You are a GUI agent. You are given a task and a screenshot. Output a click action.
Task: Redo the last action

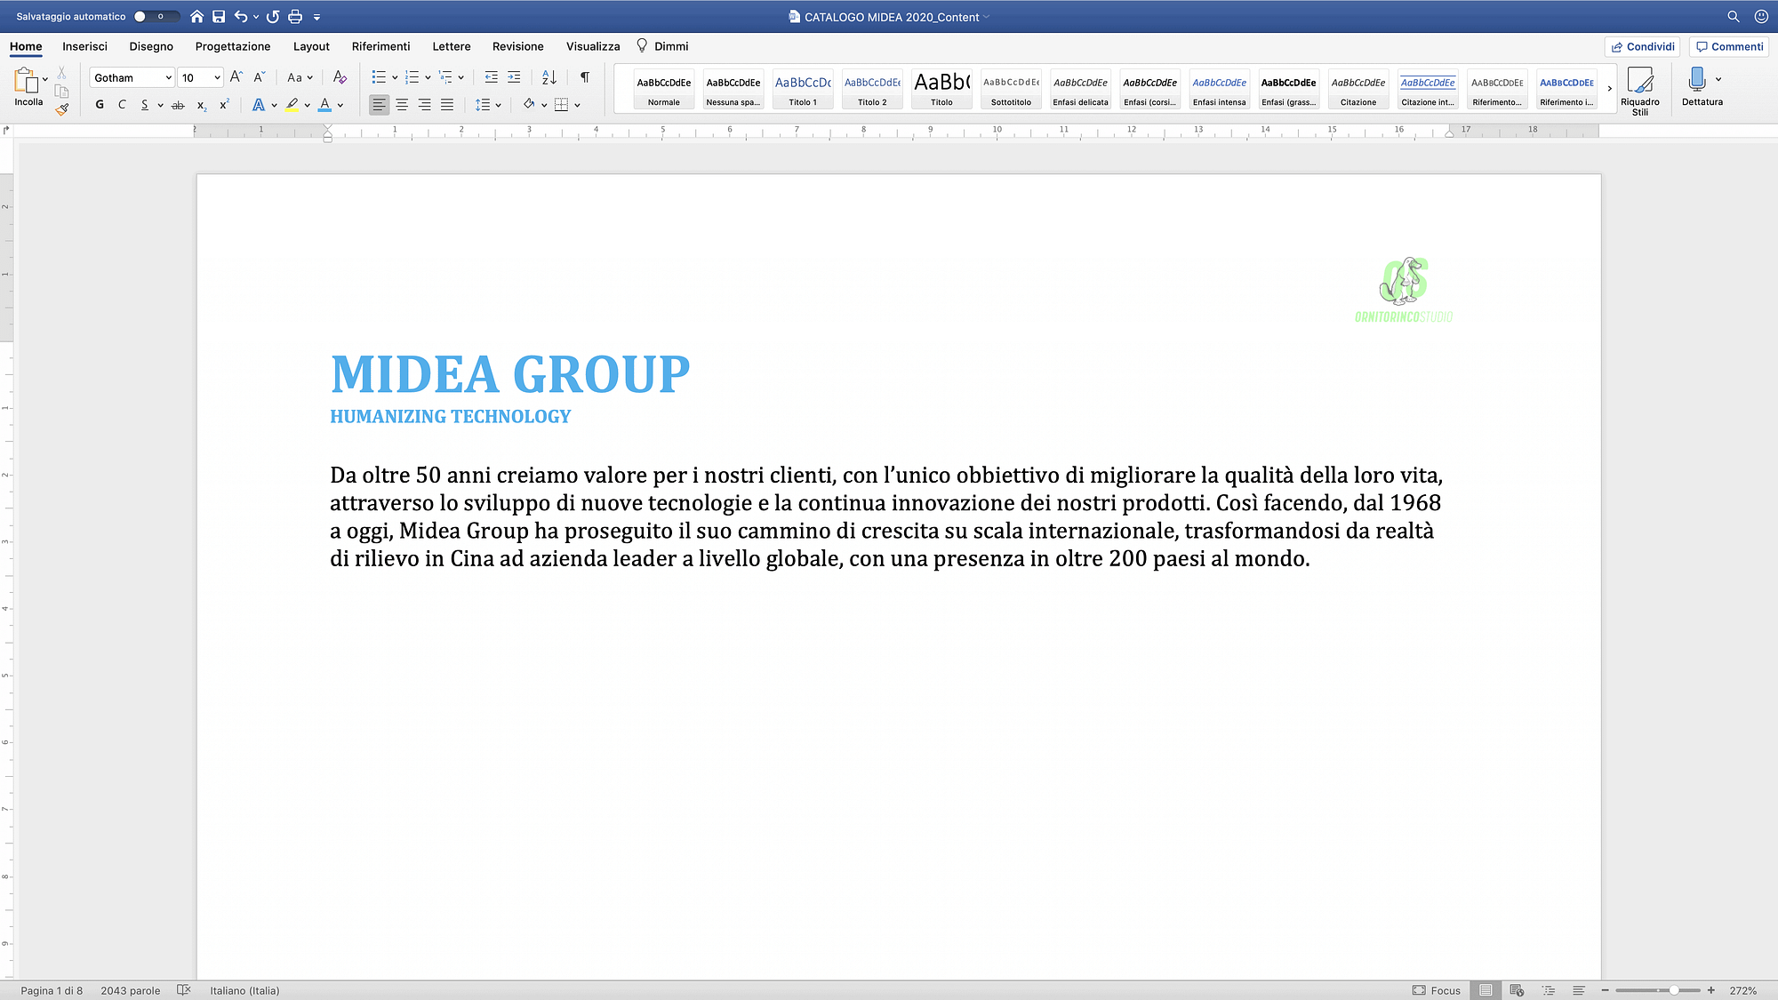[273, 16]
